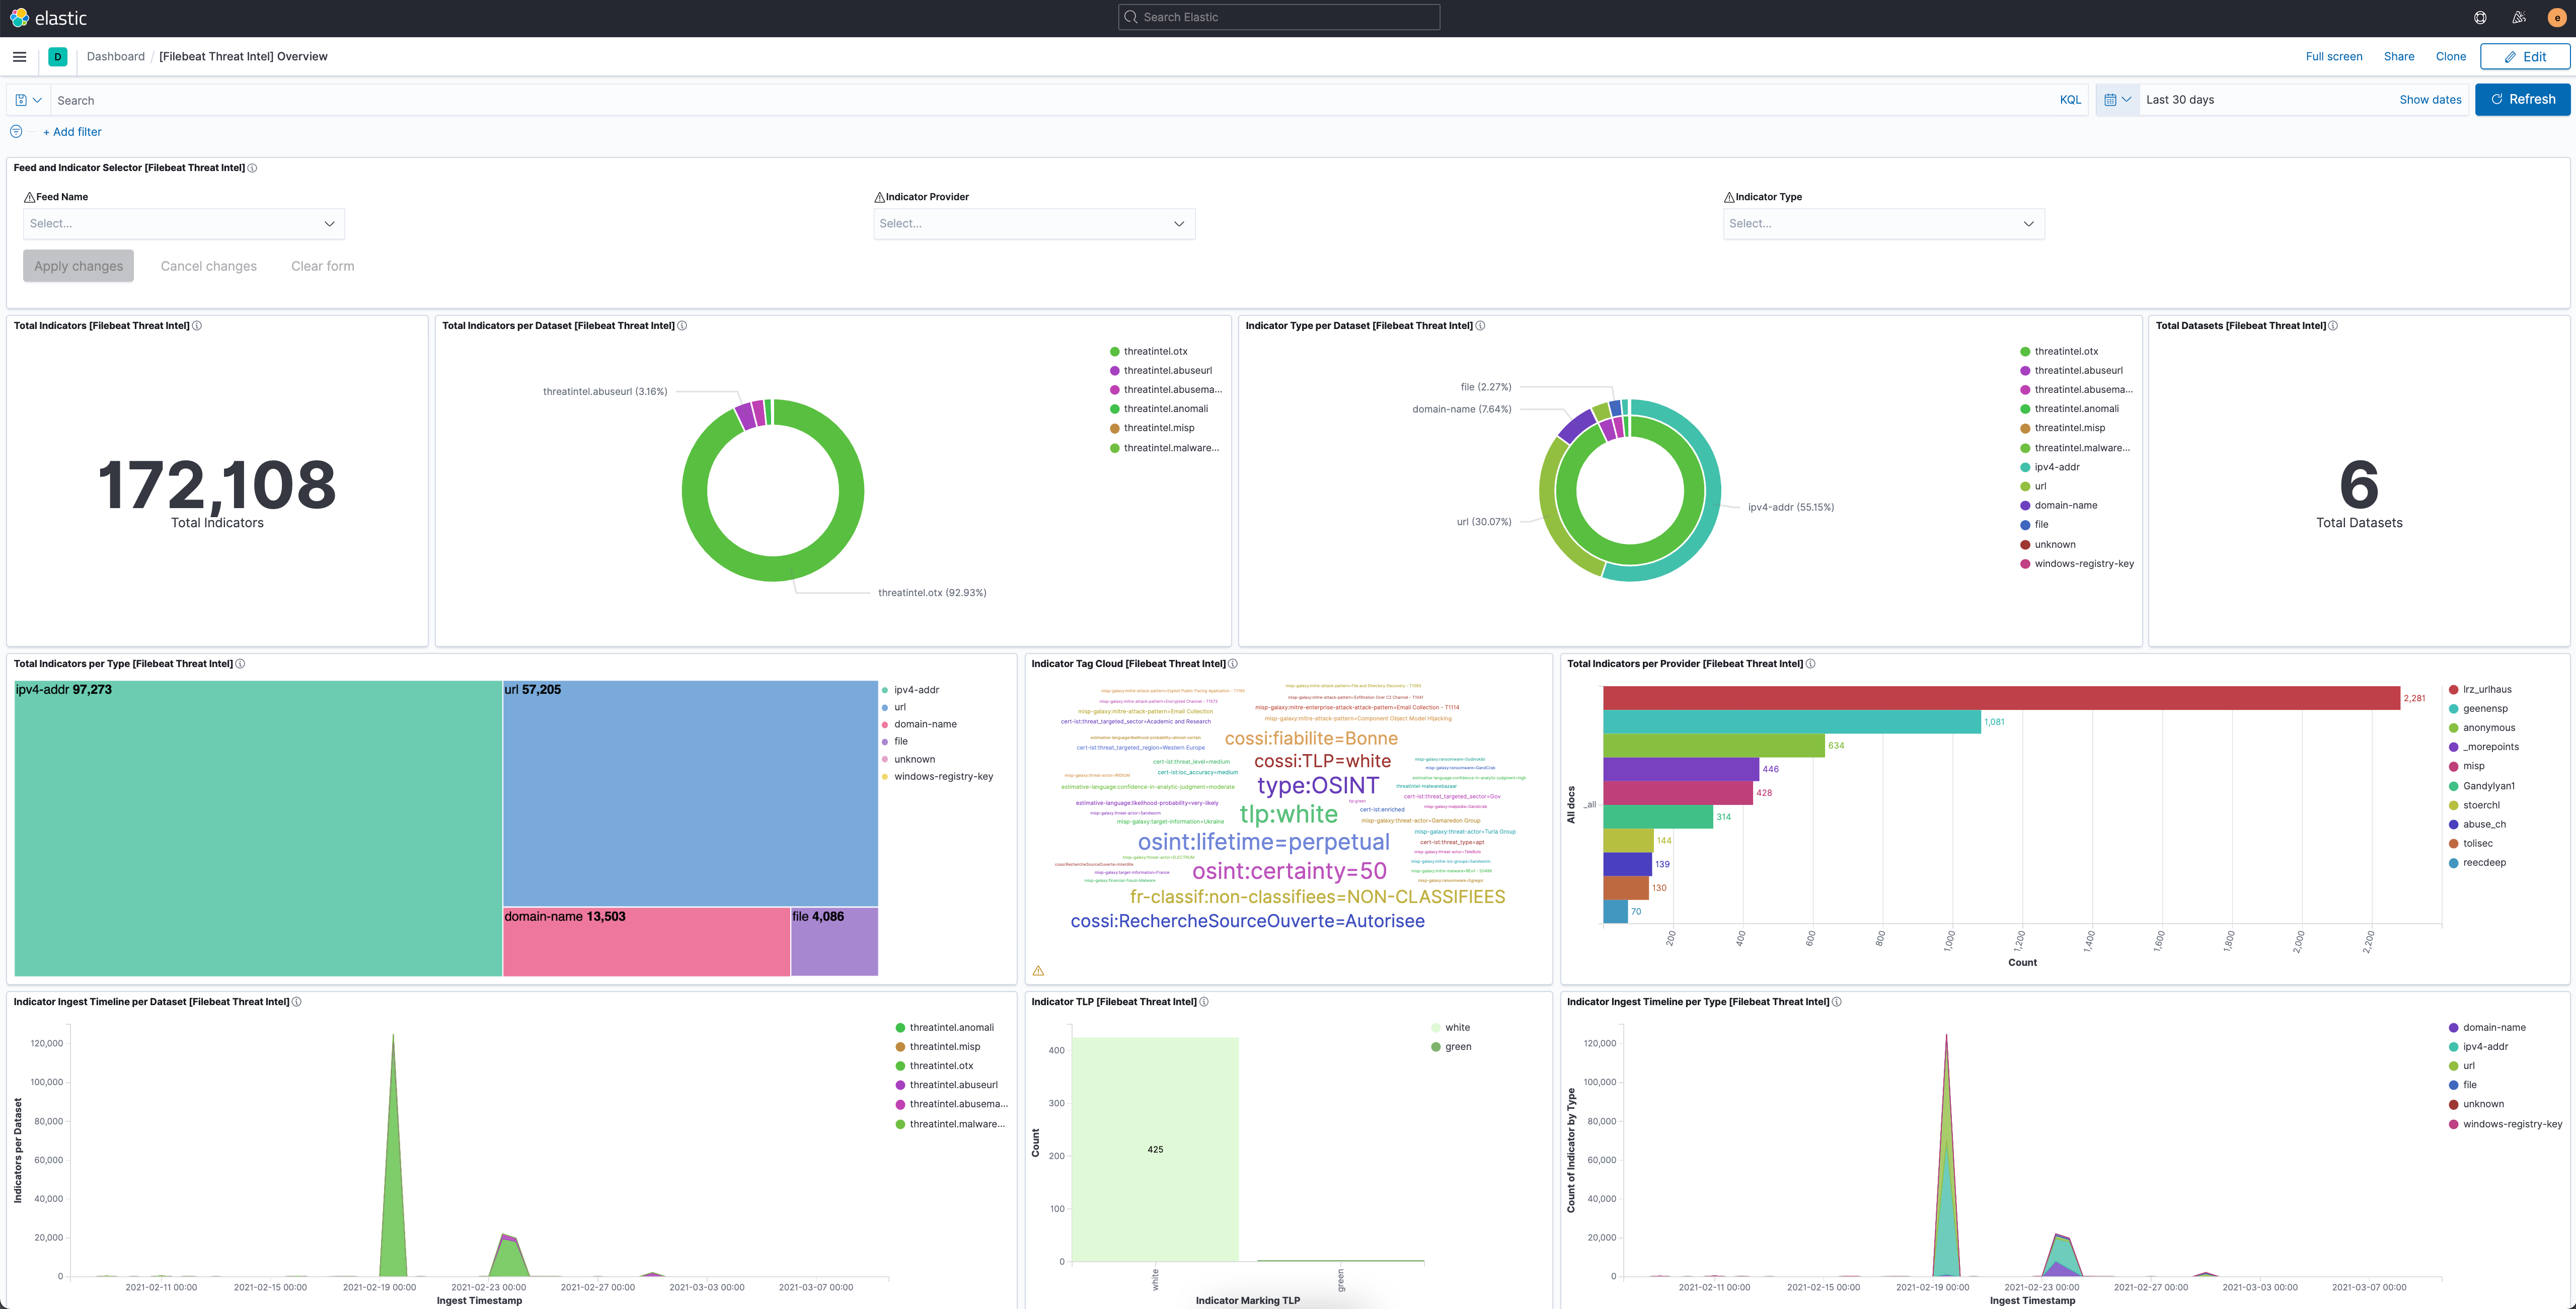
Task: Open the navigation hamburger menu
Action: (x=19, y=57)
